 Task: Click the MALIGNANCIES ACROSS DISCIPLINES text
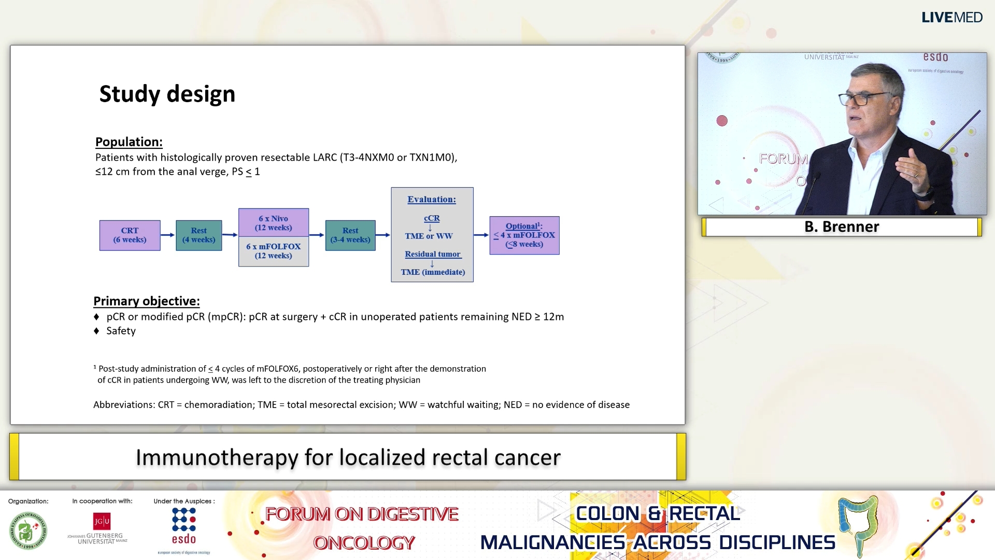click(x=658, y=542)
